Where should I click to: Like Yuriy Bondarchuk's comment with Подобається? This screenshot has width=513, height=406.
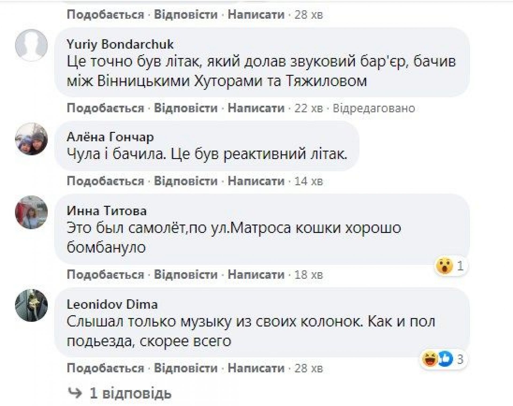(x=105, y=108)
